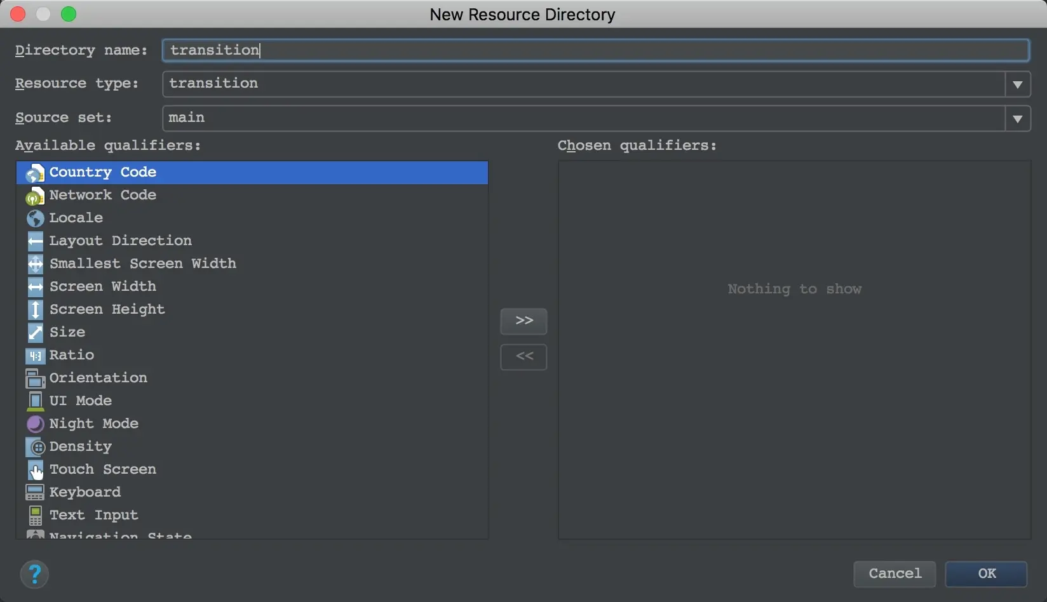Image resolution: width=1047 pixels, height=602 pixels.
Task: Select Night Mode qualifier
Action: point(252,424)
